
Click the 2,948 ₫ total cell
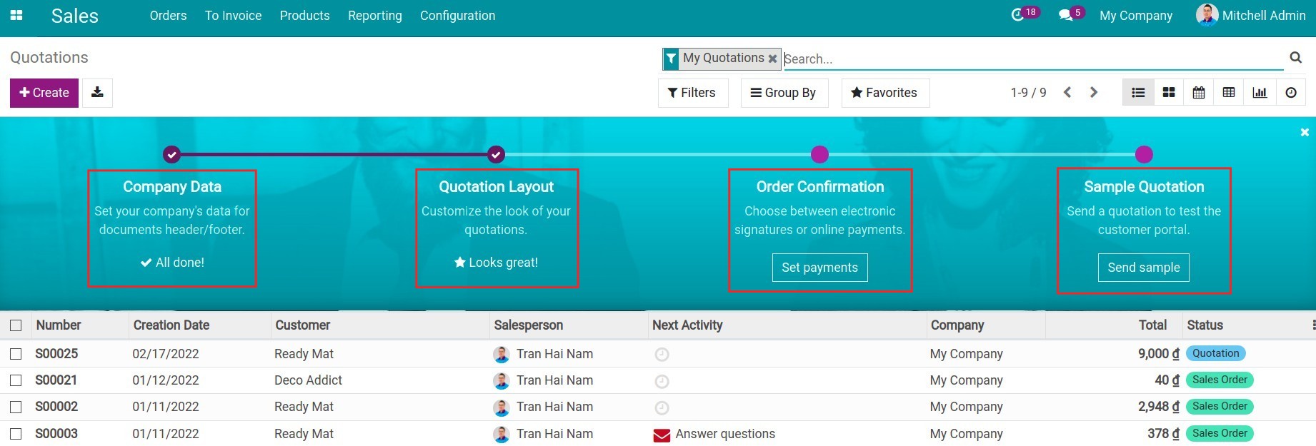(1159, 407)
